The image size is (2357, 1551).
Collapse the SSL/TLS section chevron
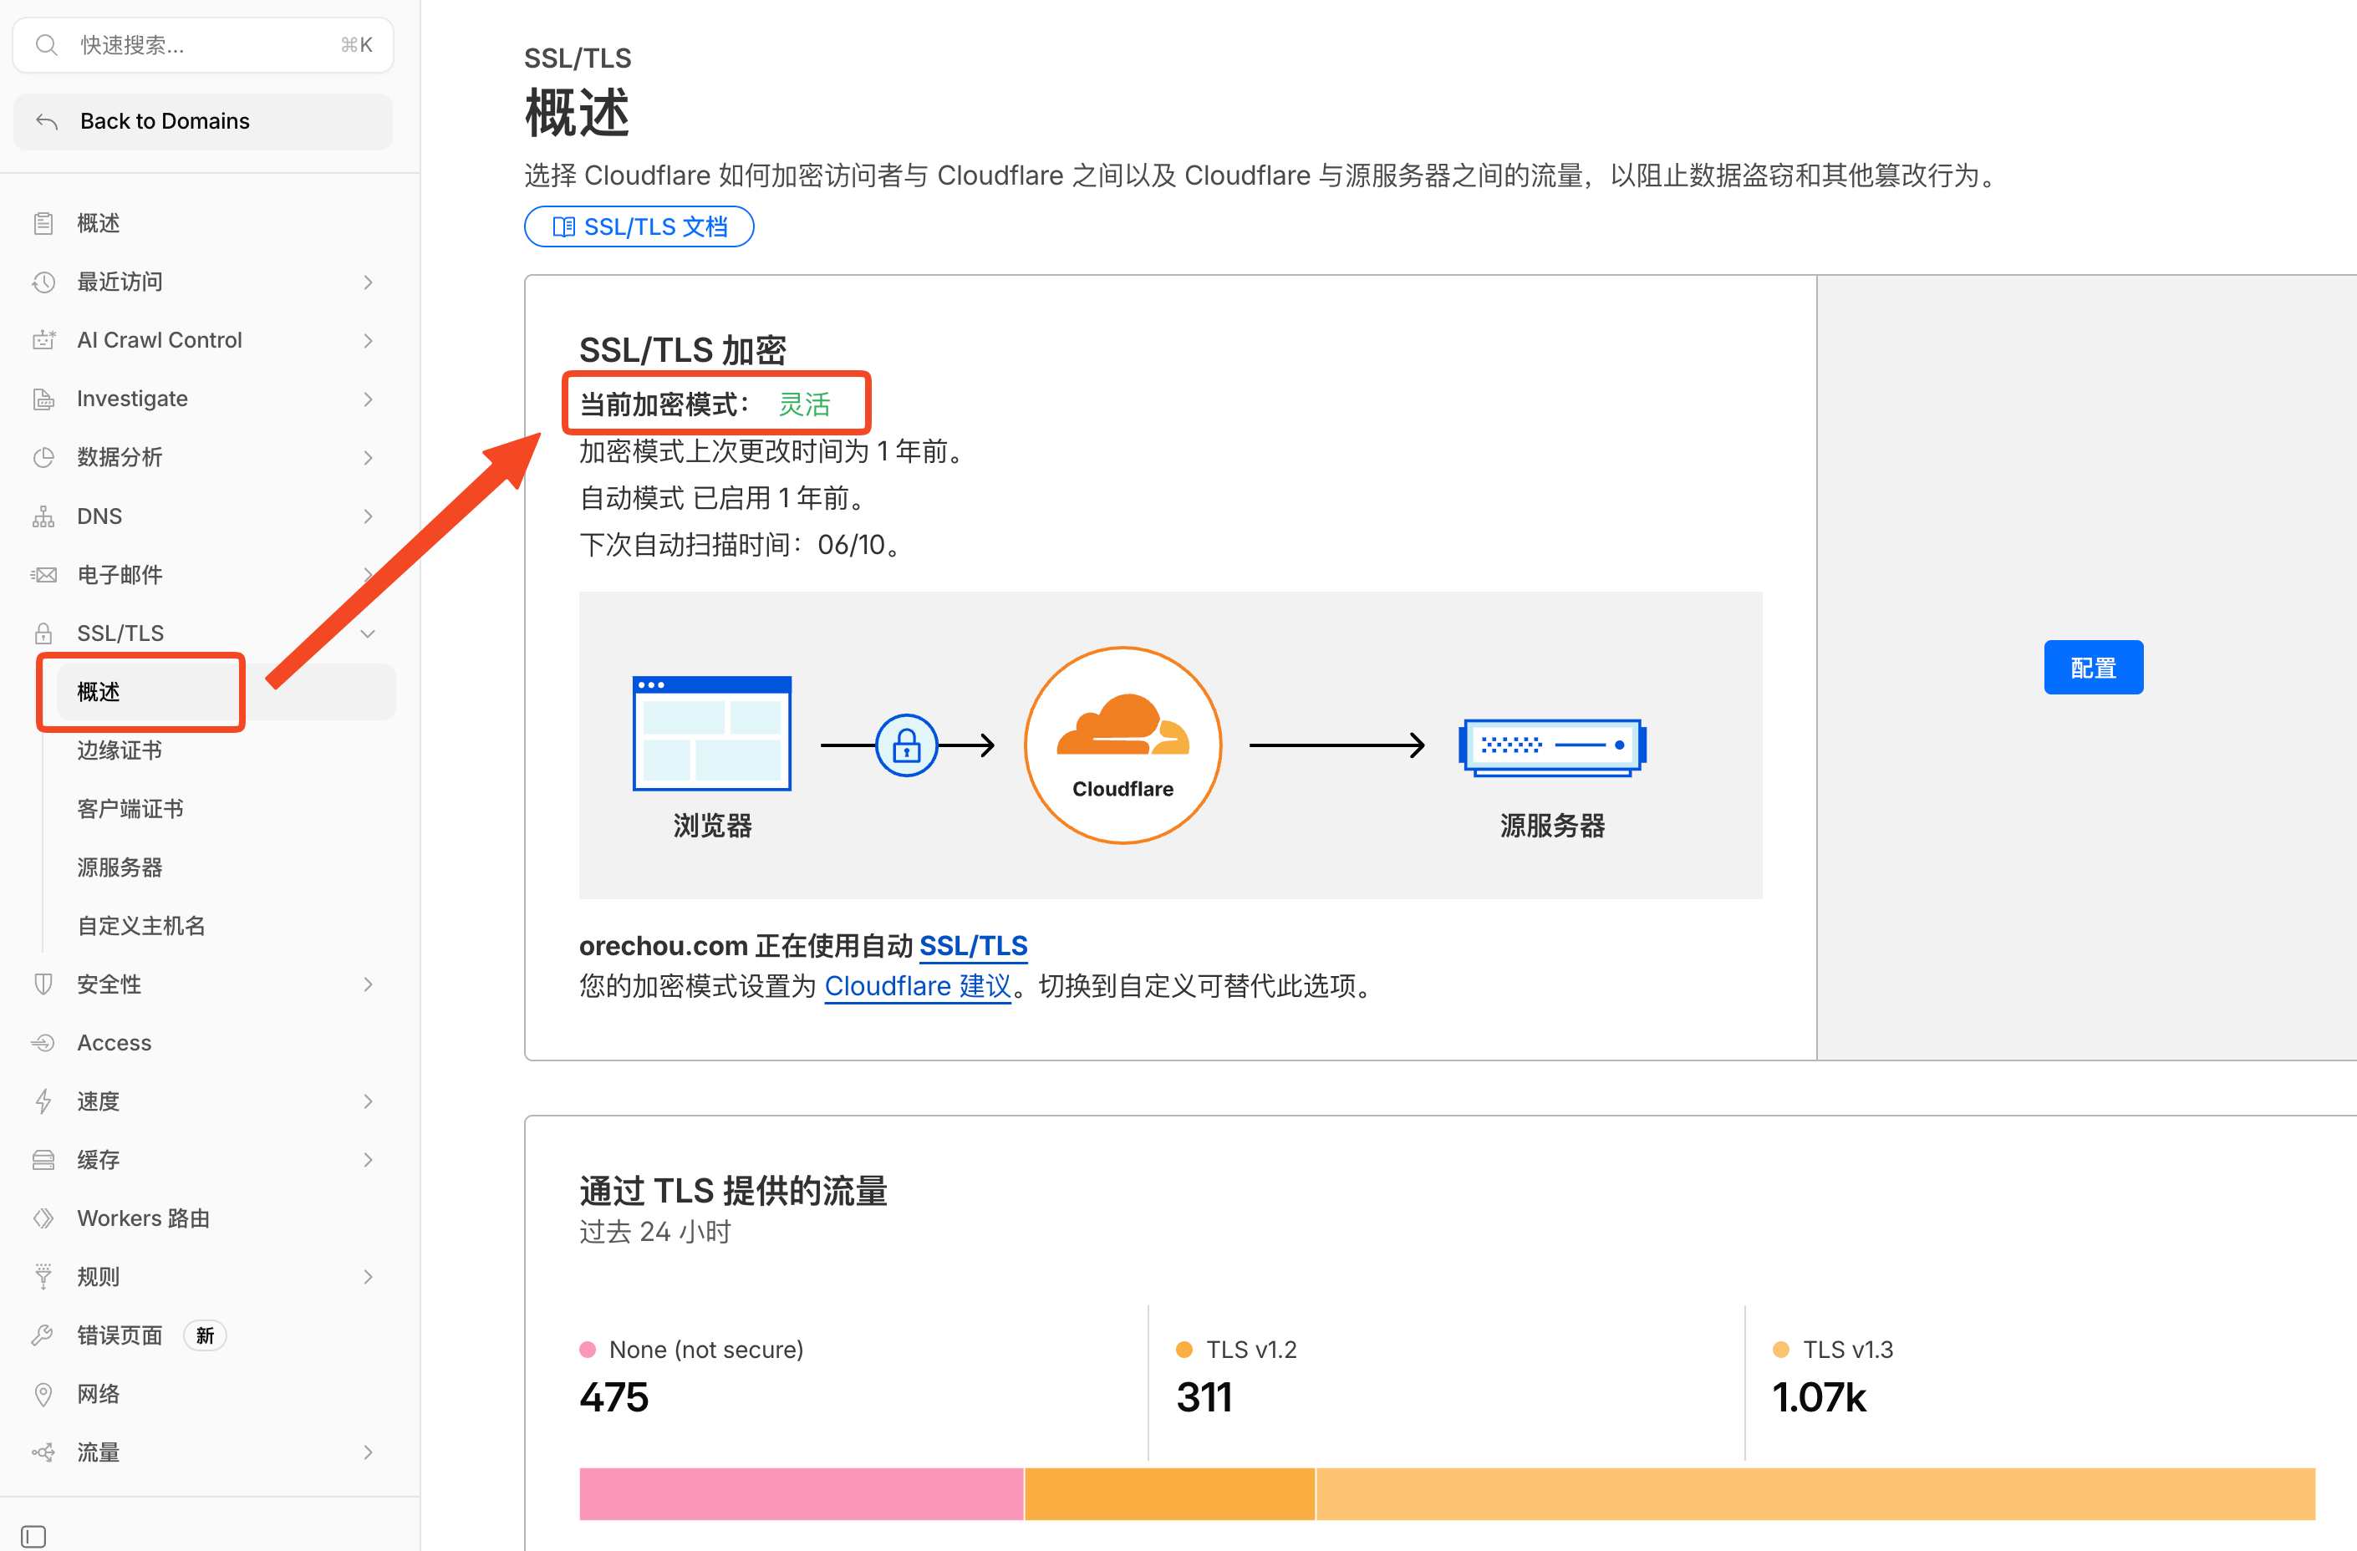point(369,633)
